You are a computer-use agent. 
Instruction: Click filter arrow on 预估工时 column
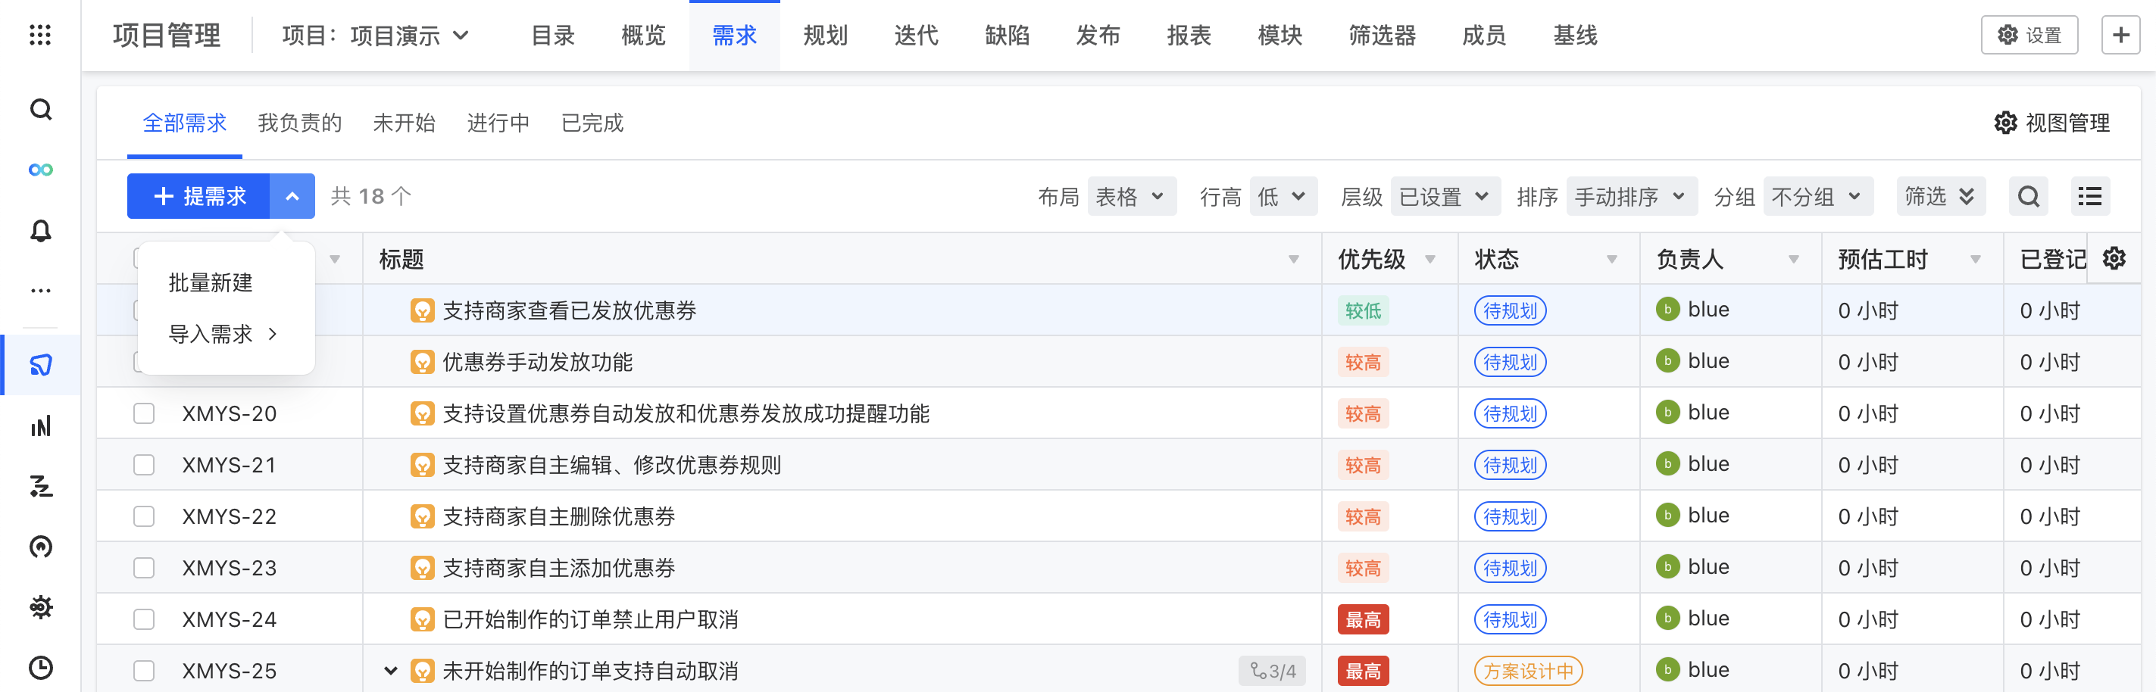[1975, 260]
